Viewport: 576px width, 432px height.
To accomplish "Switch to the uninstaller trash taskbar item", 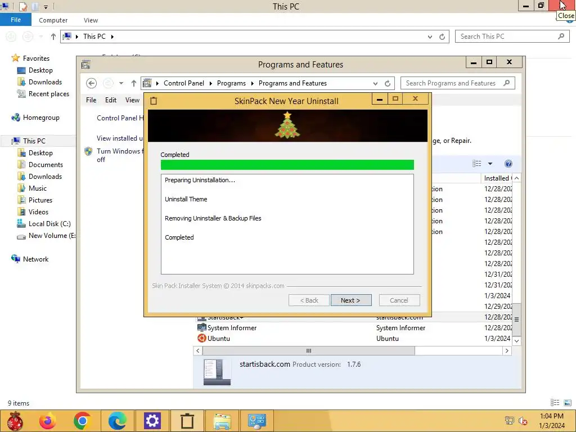I will (187, 421).
